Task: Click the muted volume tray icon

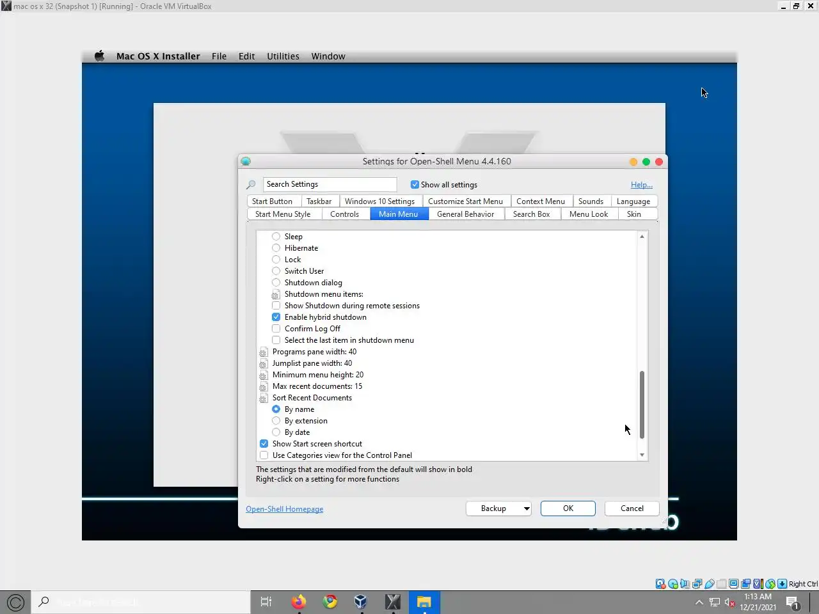Action: [x=729, y=602]
